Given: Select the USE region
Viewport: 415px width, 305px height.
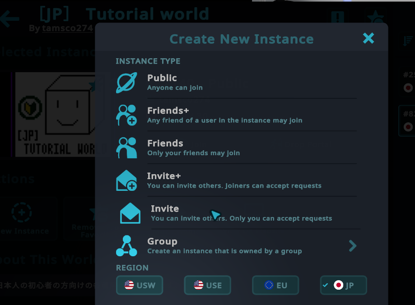Looking at the screenshot, I should tap(208, 285).
